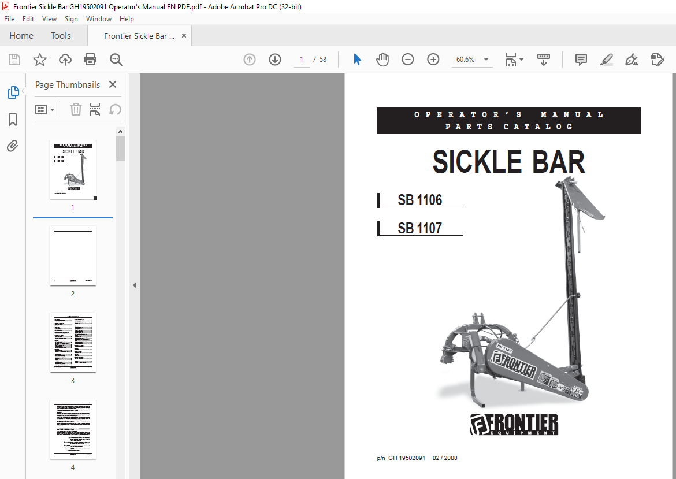This screenshot has width=676, height=479.
Task: Switch to the Home tab
Action: 21,36
